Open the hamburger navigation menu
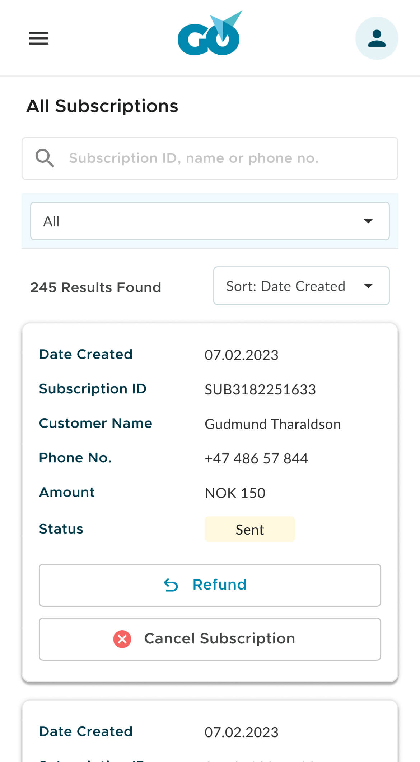 (x=39, y=38)
